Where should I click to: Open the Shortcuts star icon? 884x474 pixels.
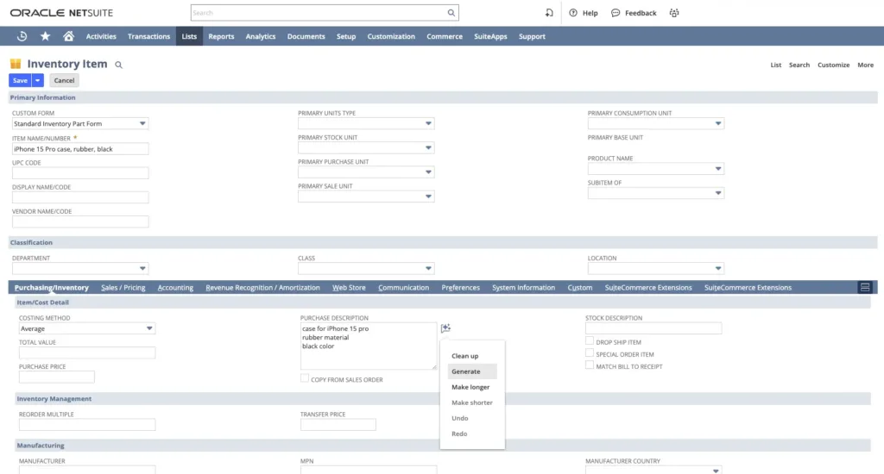coord(45,36)
